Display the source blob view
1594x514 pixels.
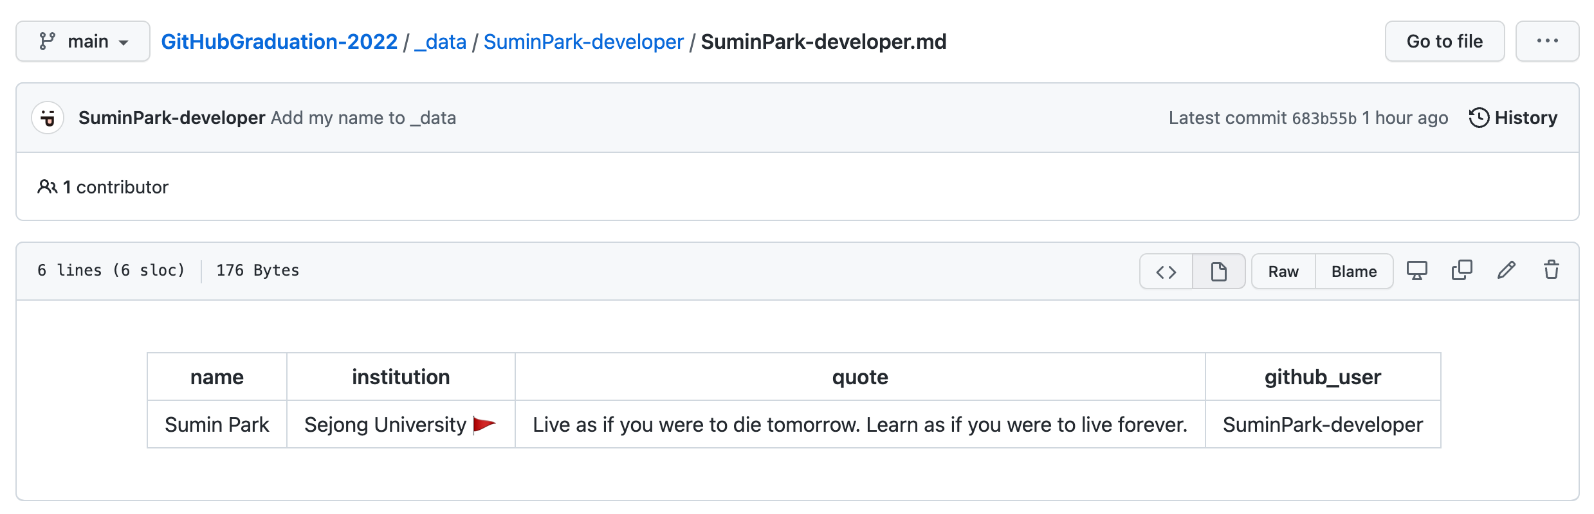click(1166, 272)
